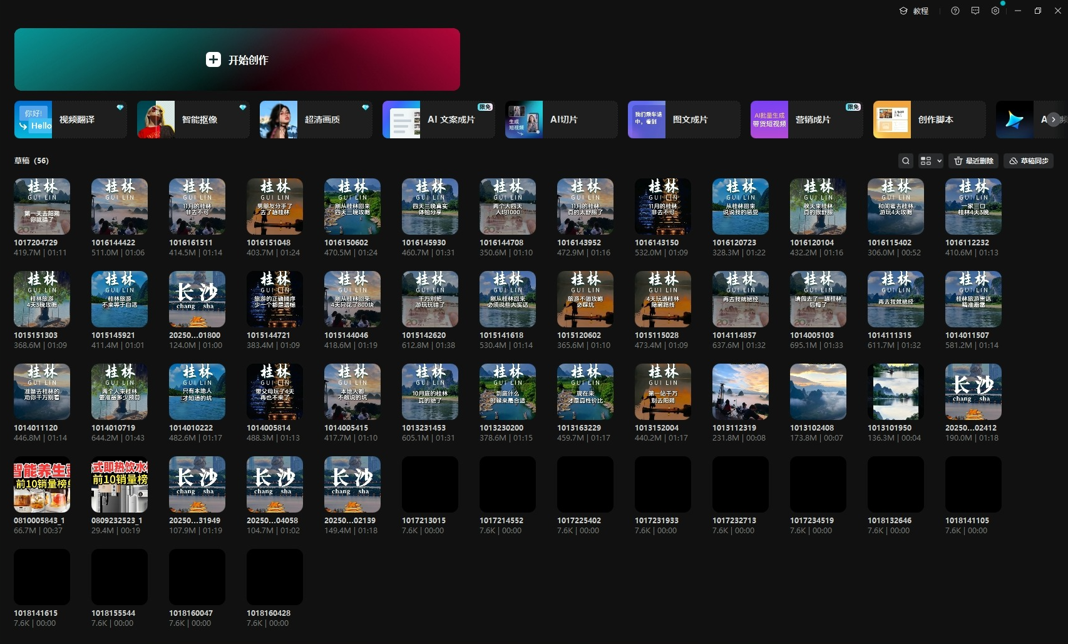Click the 教程 tutorial graduation cap icon
This screenshot has height=644, width=1068.
pyautogui.click(x=903, y=11)
